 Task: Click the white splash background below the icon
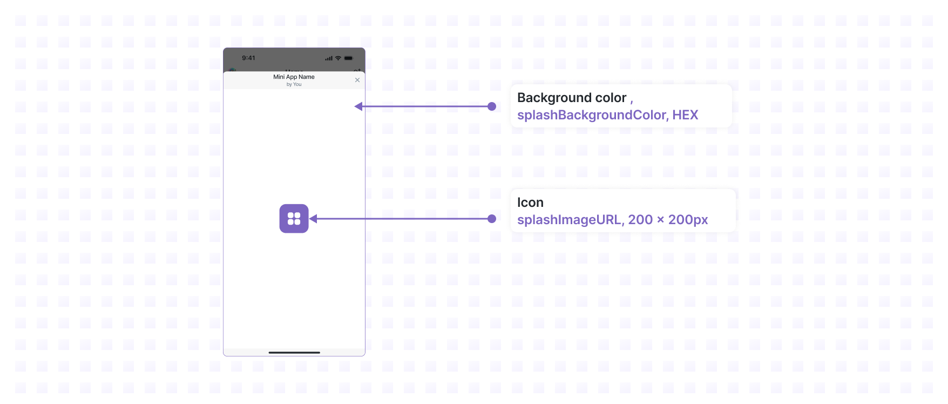(x=294, y=286)
